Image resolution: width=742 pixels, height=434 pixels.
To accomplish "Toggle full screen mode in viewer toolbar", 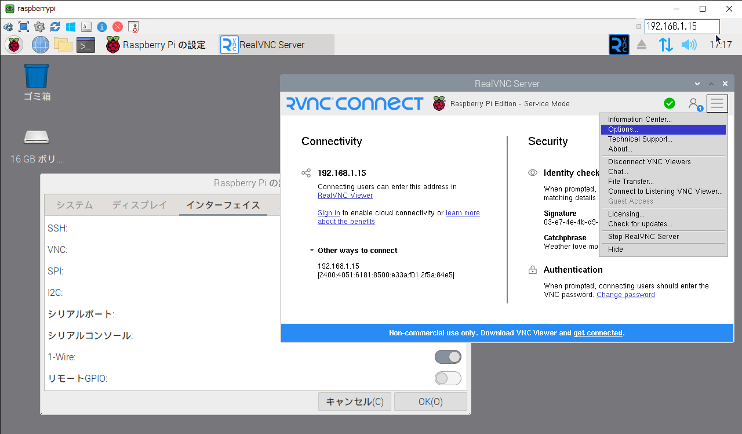I will [x=24, y=27].
